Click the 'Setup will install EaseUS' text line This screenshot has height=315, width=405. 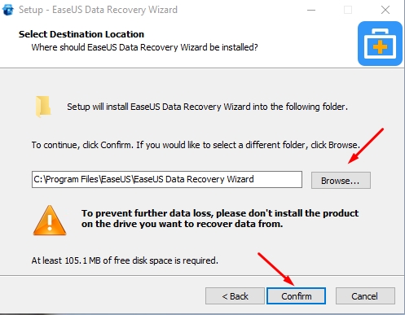(x=207, y=107)
